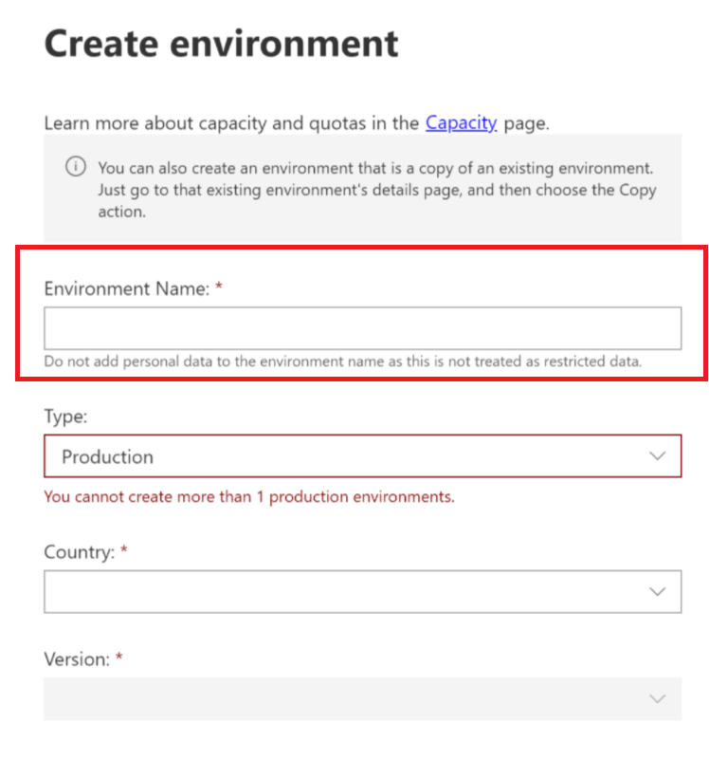Screen dimensions: 709x760
Task: Click the info circle icon in notice
Action: tap(75, 168)
